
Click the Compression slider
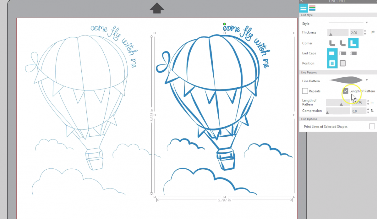pyautogui.click(x=338, y=111)
